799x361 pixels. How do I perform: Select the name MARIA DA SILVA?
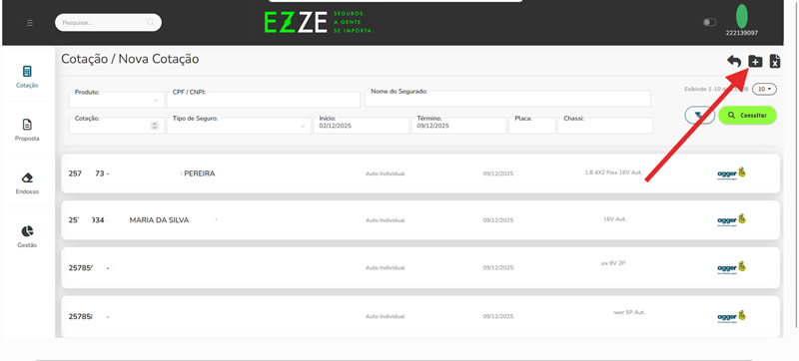pos(159,220)
